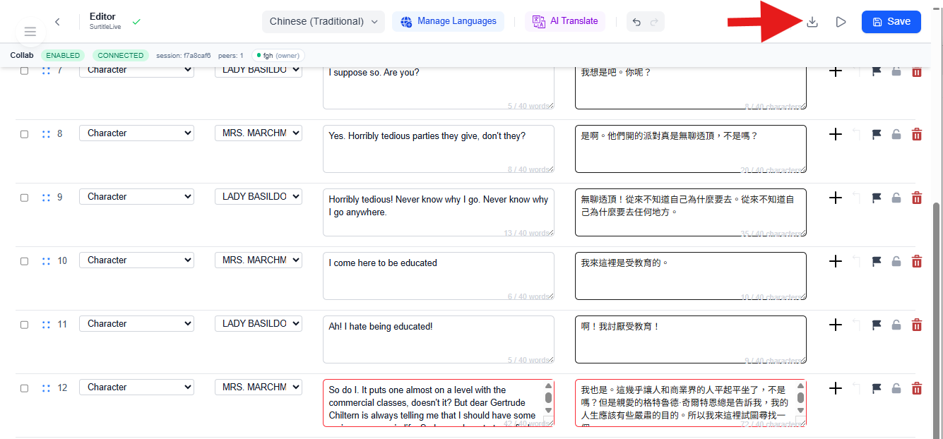Open the MRS. MARCHM speaker dropdown in row 8
The height and width of the screenshot is (439, 943).
(x=258, y=133)
